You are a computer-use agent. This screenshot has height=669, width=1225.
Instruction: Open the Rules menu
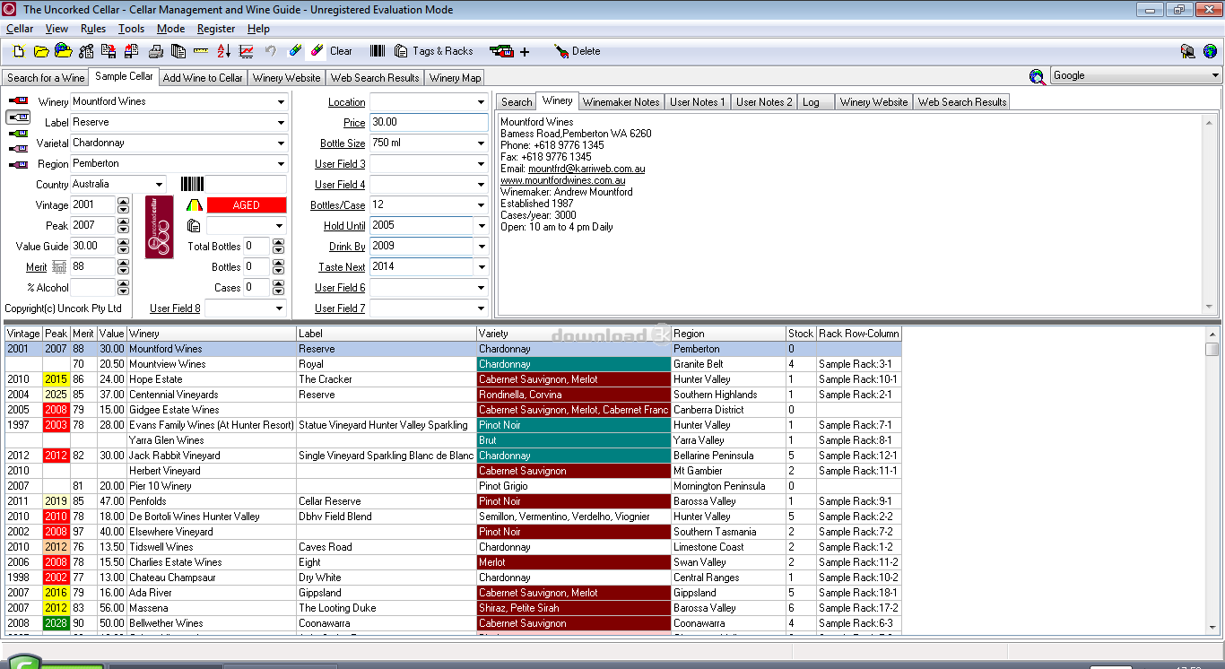[x=93, y=29]
